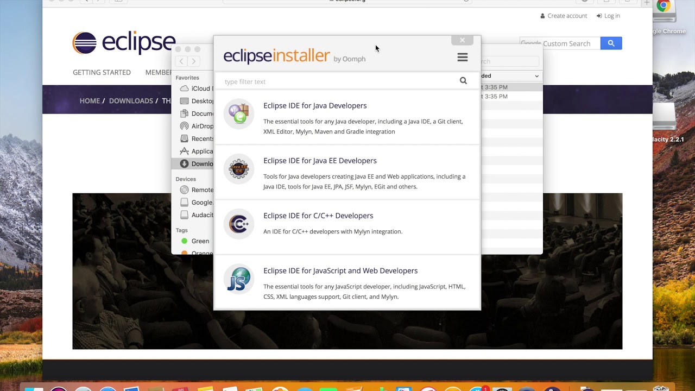The height and width of the screenshot is (391, 695).
Task: Open AirDrop in Finder sidebar
Action: tap(196, 126)
